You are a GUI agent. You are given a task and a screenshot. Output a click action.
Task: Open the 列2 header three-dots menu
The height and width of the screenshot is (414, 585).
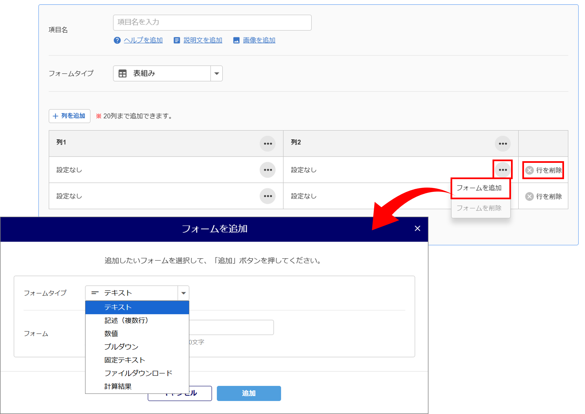(x=502, y=144)
